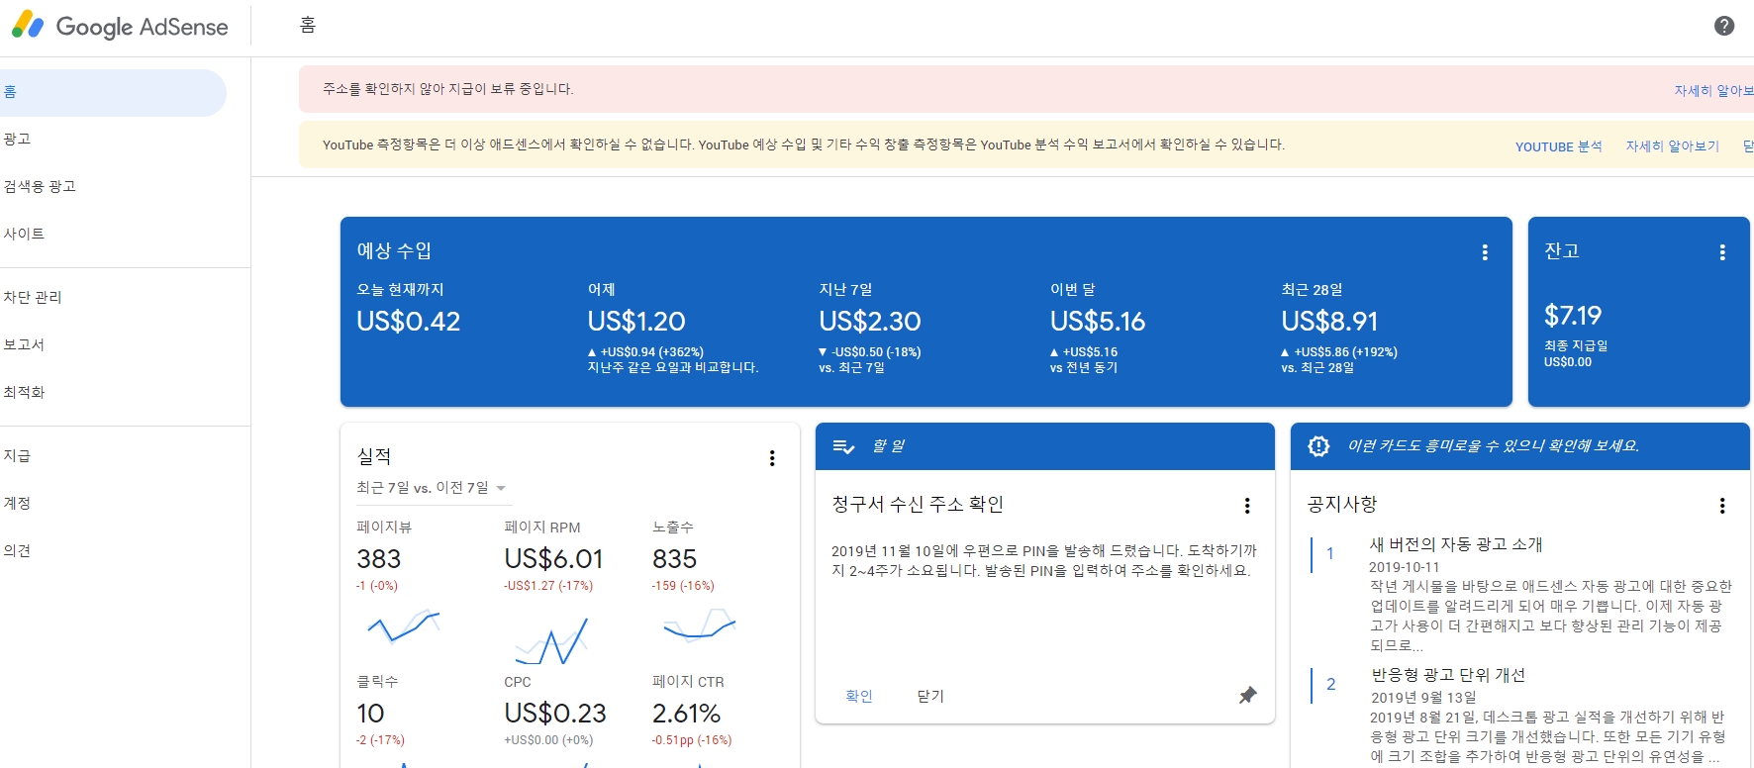Click the US$0.42 today earnings value
Image resolution: width=1754 pixels, height=768 pixels.
[x=408, y=322]
